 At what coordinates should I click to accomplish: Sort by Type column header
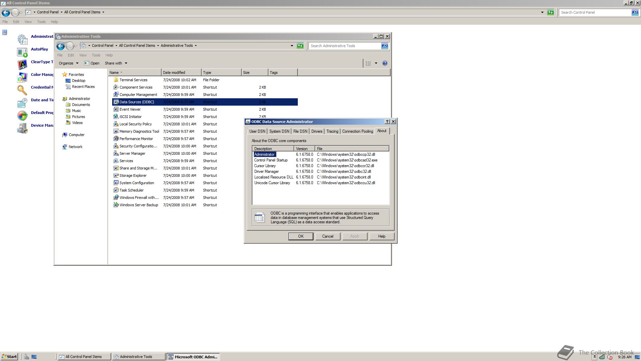pyautogui.click(x=221, y=73)
